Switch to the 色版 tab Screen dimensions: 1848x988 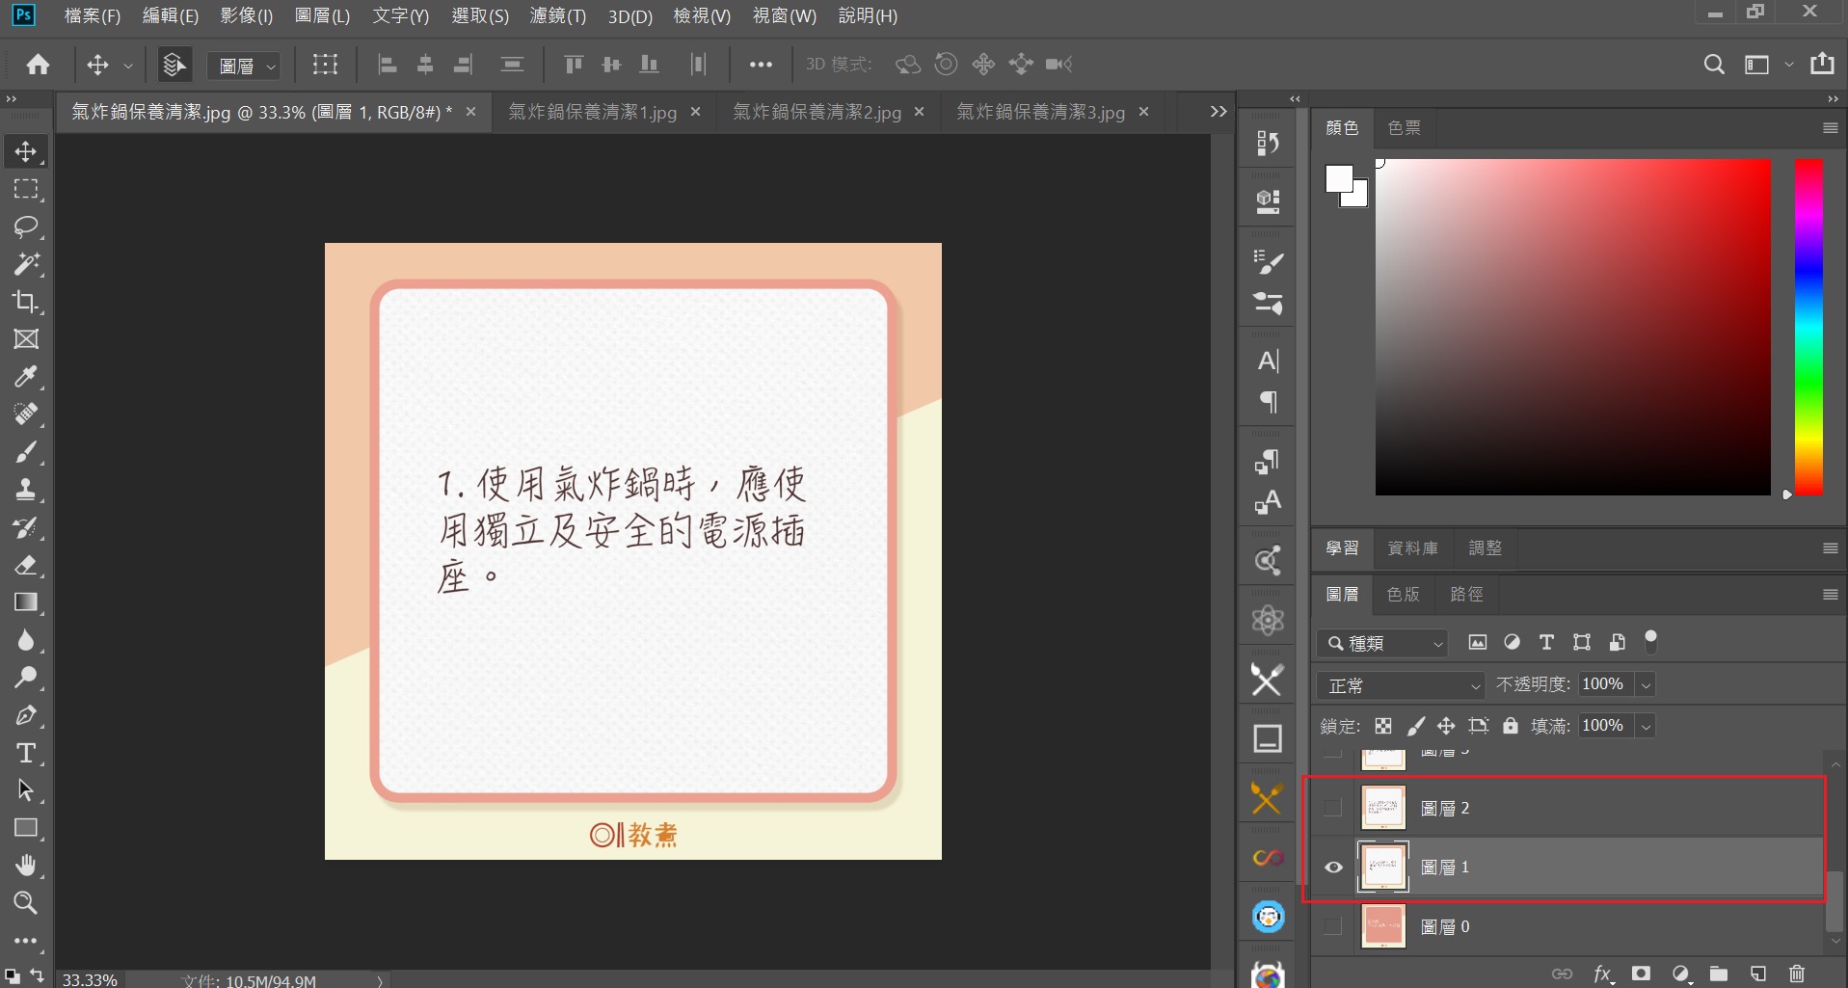1403,595
